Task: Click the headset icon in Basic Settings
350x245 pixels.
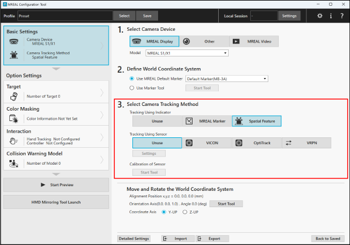Action: pos(14,41)
